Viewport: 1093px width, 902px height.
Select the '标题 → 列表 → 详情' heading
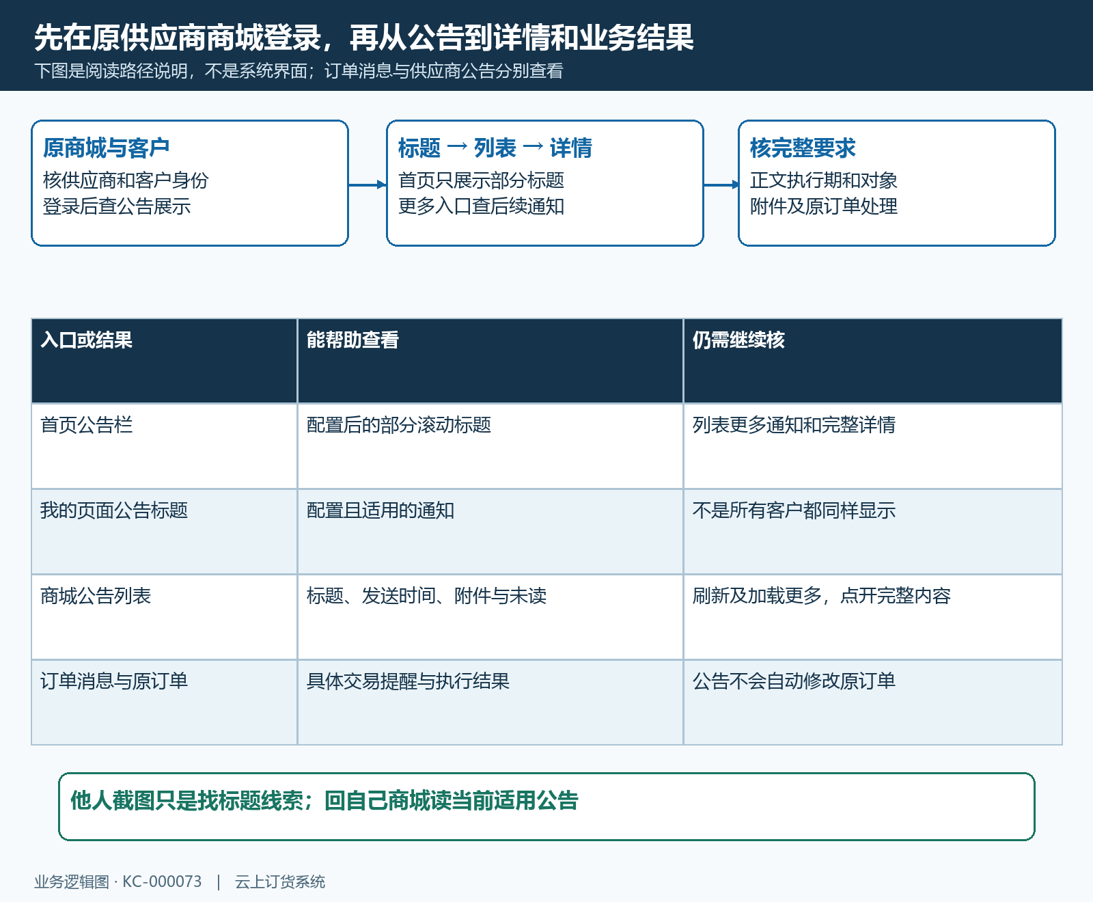[495, 148]
